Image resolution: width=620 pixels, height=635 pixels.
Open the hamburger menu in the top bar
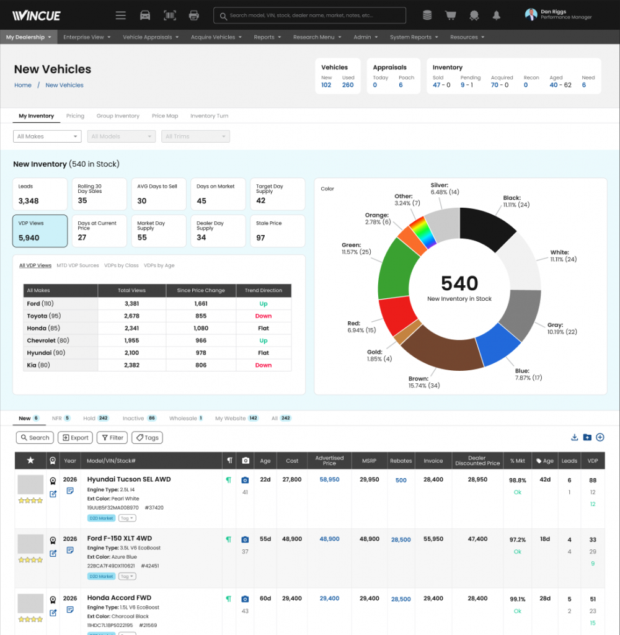coord(121,16)
